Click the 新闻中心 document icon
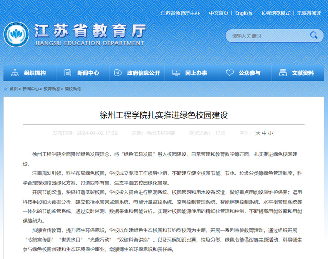This screenshot has height=259, width=328. pyautogui.click(x=67, y=73)
